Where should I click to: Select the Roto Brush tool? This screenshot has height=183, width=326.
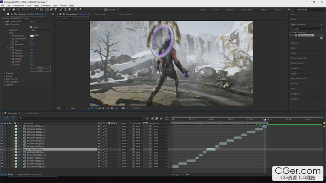click(x=75, y=10)
